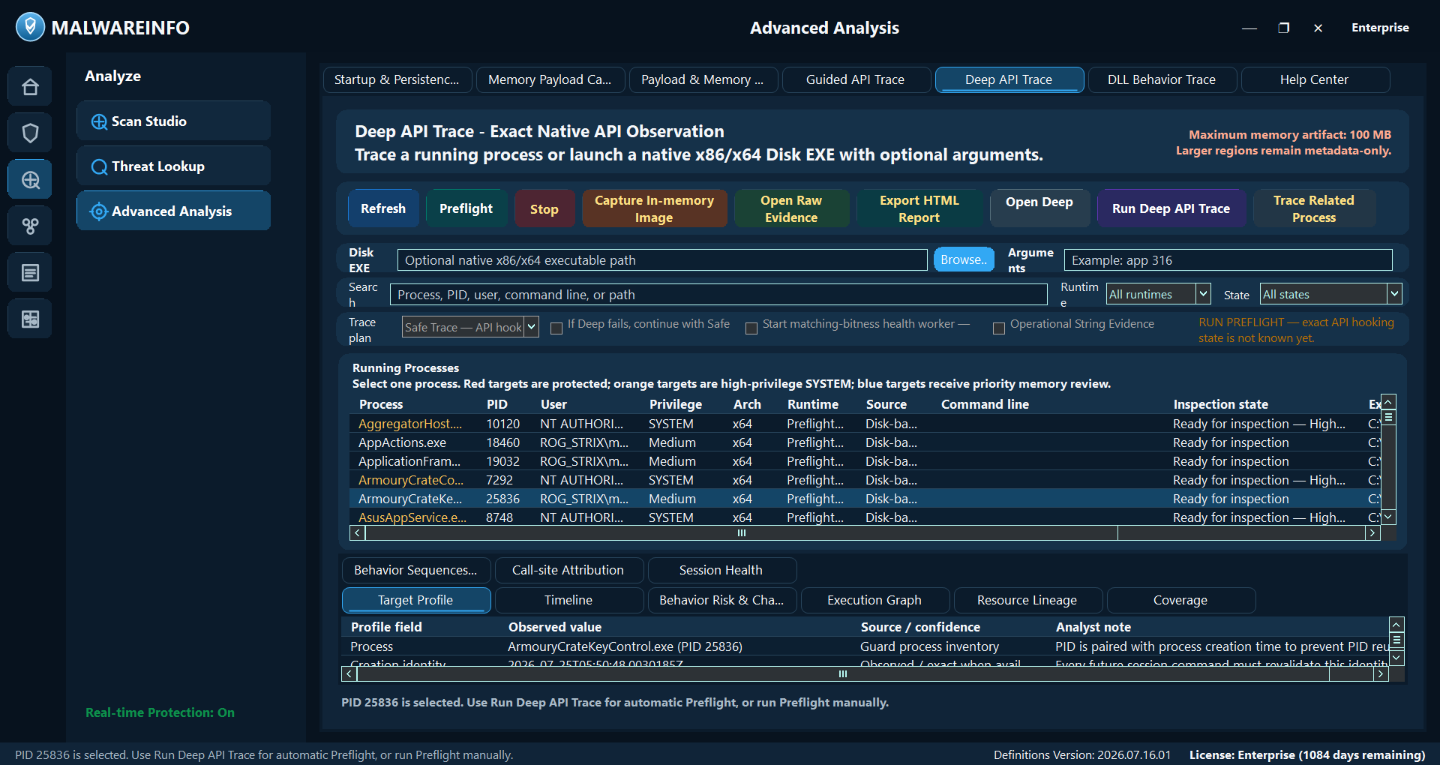
Task: Open the Timeline sub-tab
Action: (x=569, y=600)
